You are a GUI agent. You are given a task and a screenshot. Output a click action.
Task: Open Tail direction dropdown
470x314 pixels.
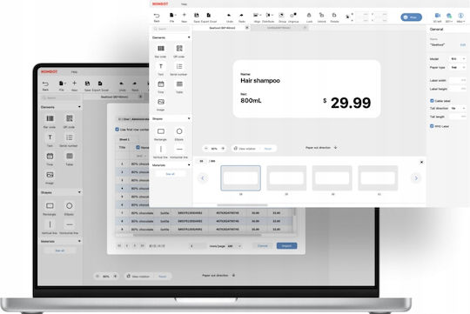click(458, 108)
